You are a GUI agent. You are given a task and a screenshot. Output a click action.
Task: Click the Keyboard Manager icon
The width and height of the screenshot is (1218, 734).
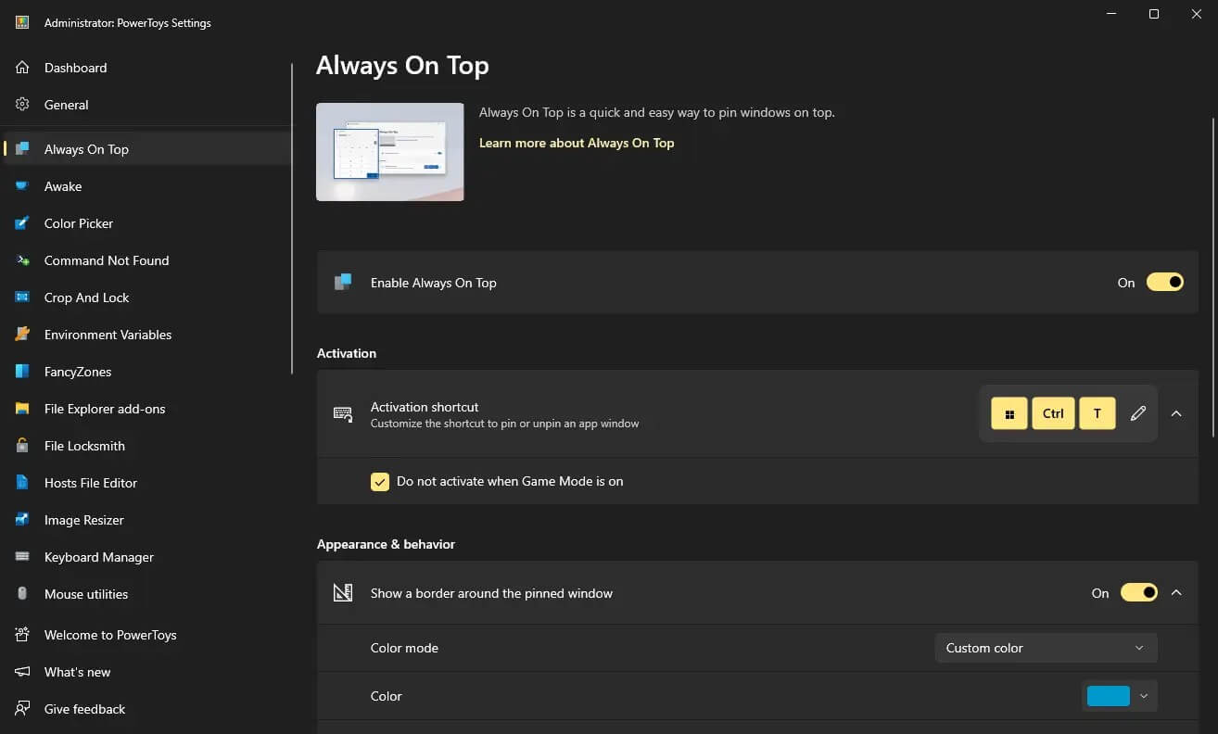22,557
